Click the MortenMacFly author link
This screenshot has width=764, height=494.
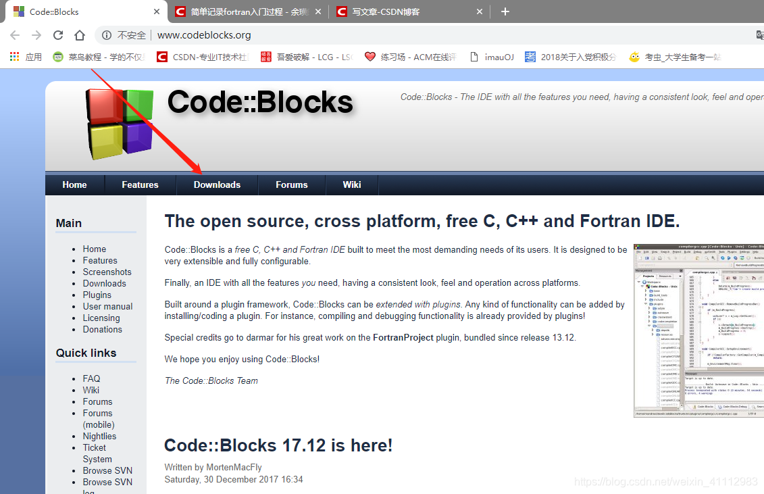(x=234, y=466)
